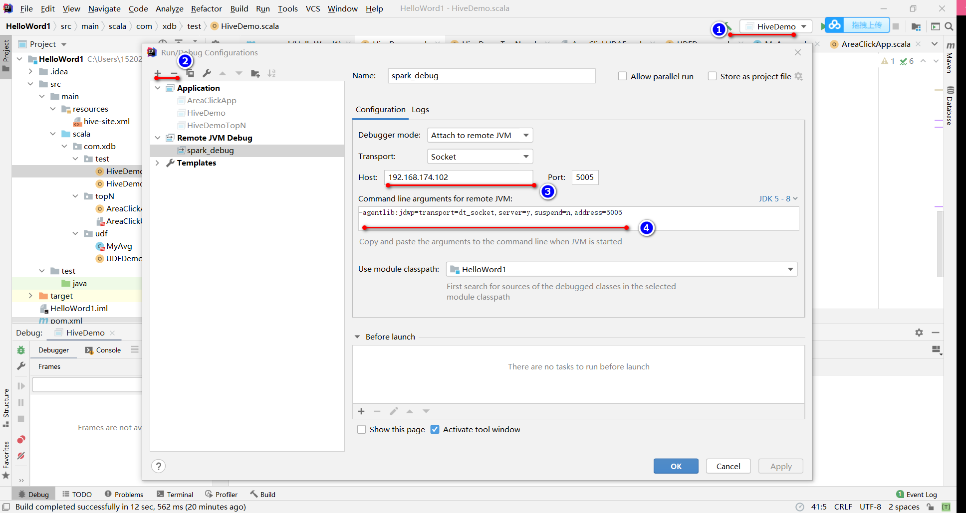966x513 pixels.
Task: Move configuration to new folder icon
Action: tap(255, 73)
